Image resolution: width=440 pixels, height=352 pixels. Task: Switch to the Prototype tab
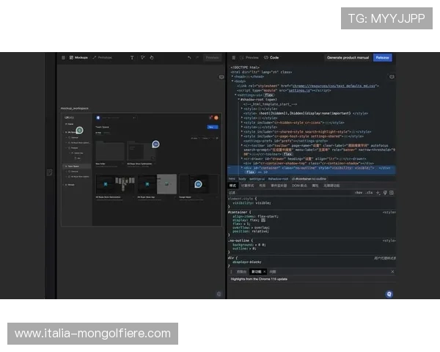coord(103,57)
